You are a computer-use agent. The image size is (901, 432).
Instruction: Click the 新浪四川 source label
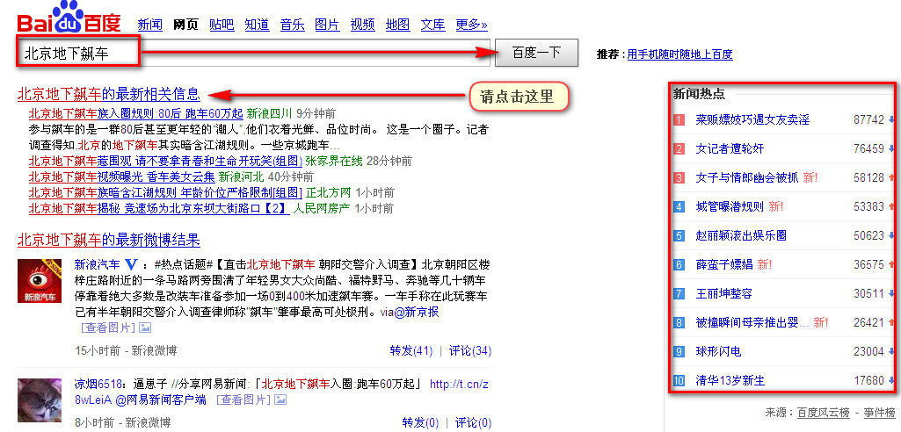coord(269,113)
